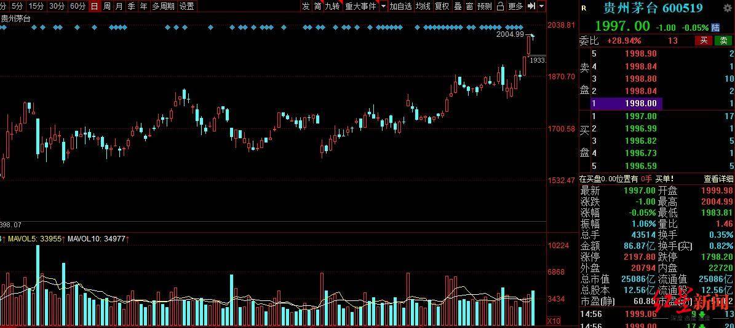Open the 重大事件 events list
This screenshot has width=735, height=328.
click(360, 6)
